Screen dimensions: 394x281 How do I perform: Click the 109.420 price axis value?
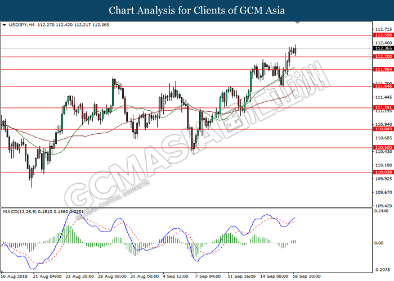point(383,206)
